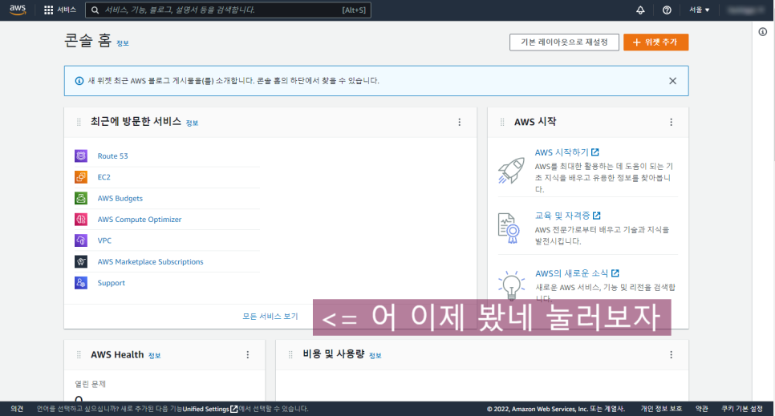This screenshot has width=775, height=416.
Task: Expand the 서울 region dropdown
Action: 700,10
